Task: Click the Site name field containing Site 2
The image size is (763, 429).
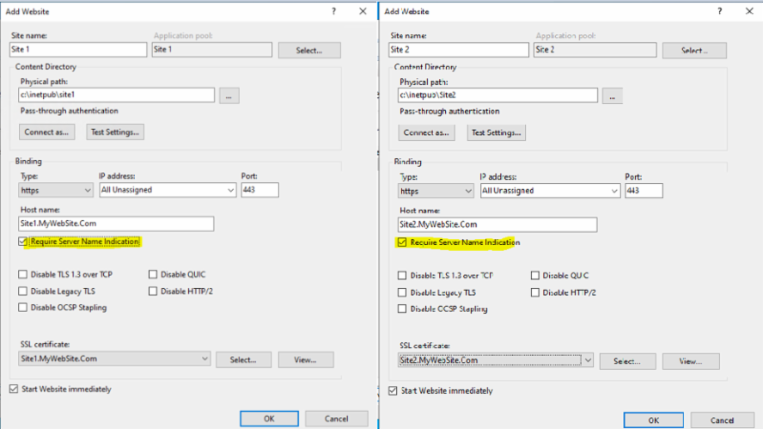Action: click(x=458, y=50)
